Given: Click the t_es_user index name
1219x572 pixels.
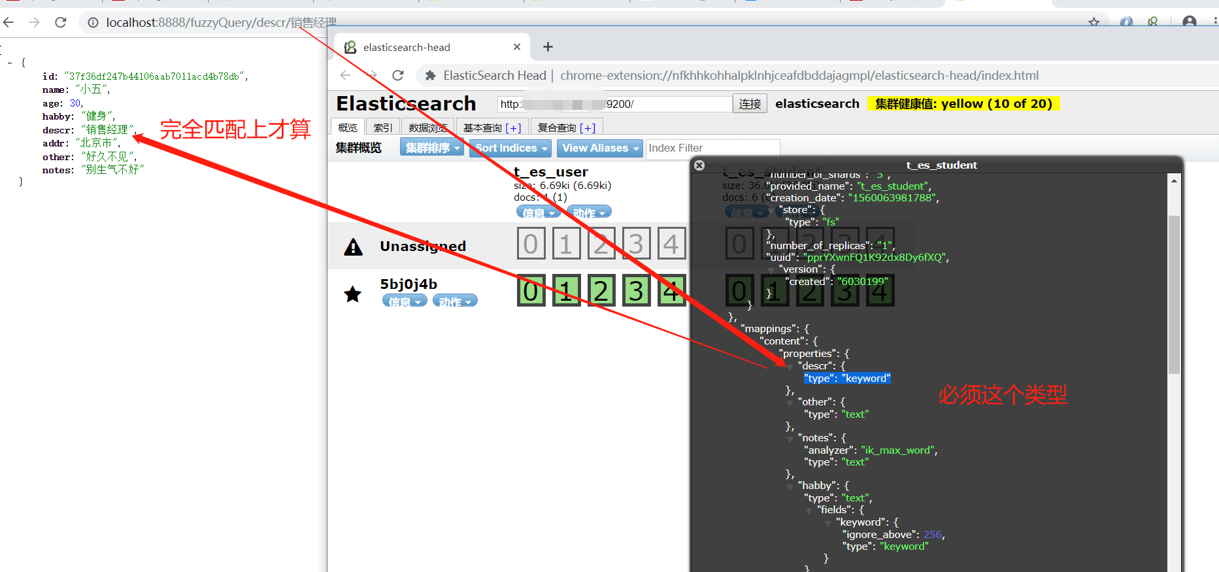Looking at the screenshot, I should (551, 172).
